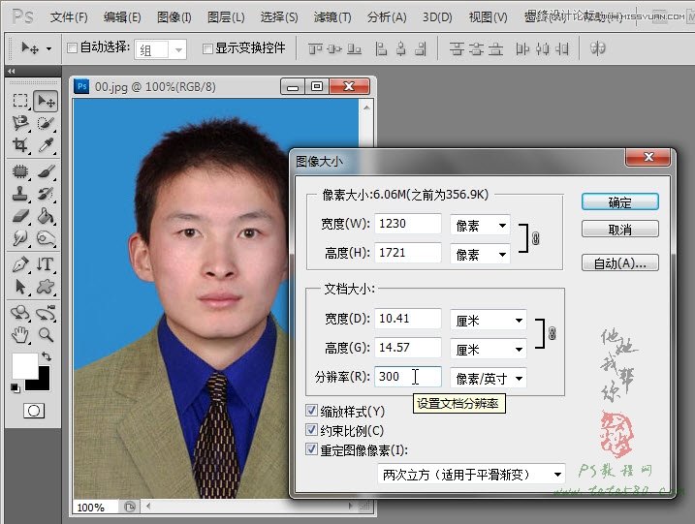695x524 pixels.
Task: Toggle the 缩放样式 checkbox
Action: tap(312, 411)
